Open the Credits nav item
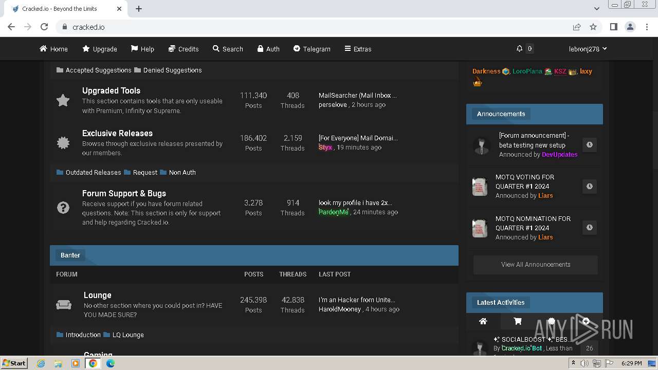 tap(184, 49)
